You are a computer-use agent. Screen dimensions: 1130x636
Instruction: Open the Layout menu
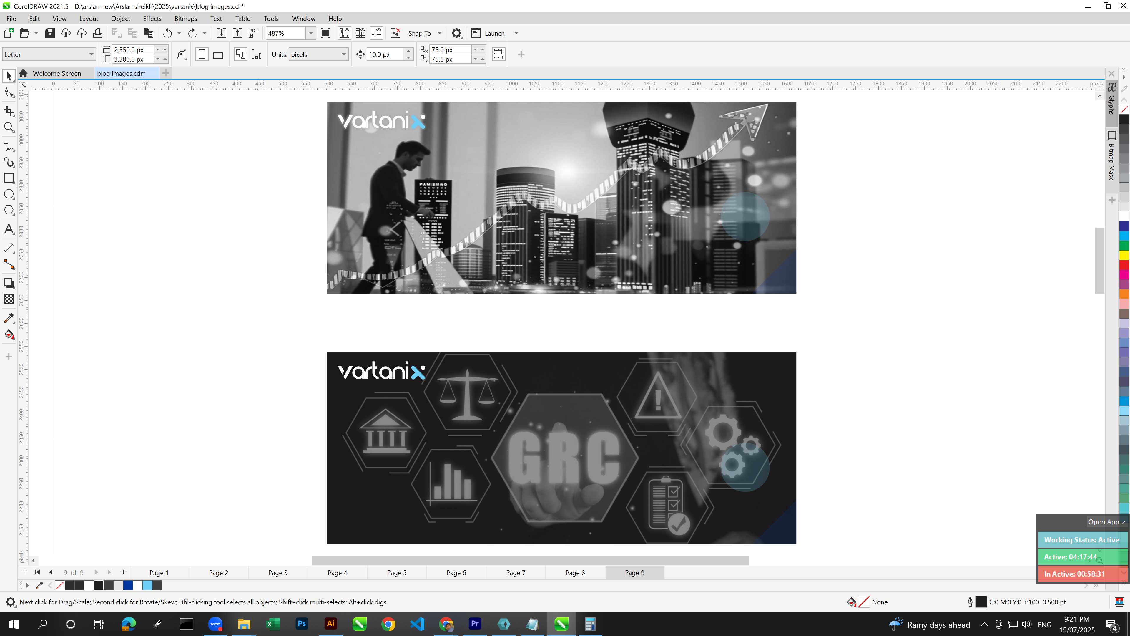pyautogui.click(x=89, y=19)
